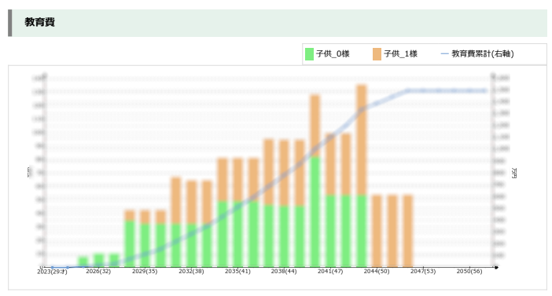Click the small green bar above 2026(32)
This screenshot has width=552, height=296.
98,260
